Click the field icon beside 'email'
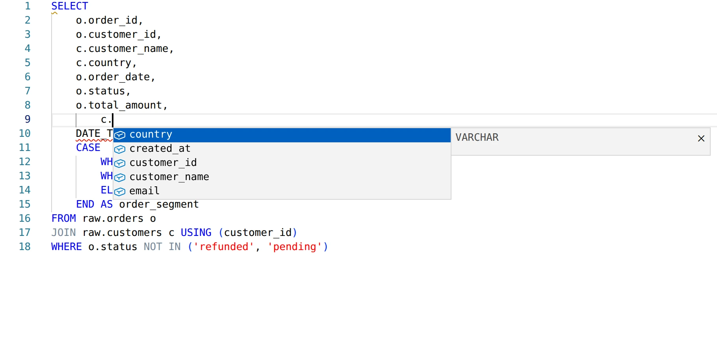717x346 pixels. pyautogui.click(x=120, y=192)
